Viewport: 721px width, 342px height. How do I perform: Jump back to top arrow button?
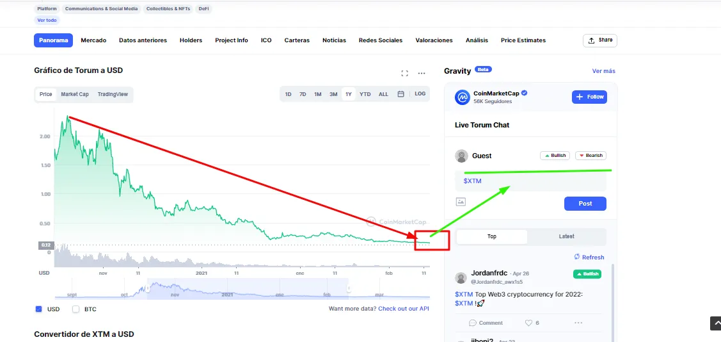[715, 323]
